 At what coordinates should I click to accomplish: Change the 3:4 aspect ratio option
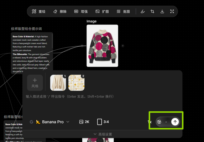(x=103, y=122)
